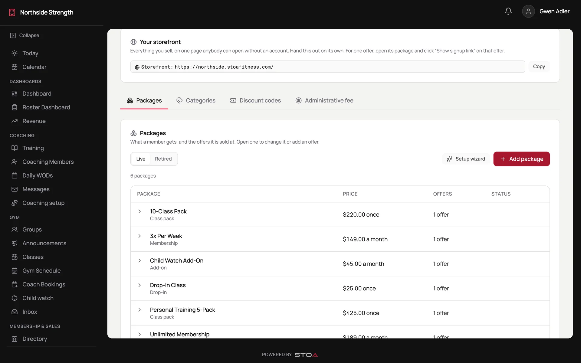The image size is (581, 363).
Task: Expand Child Watch Add-On row
Action: coord(140,260)
